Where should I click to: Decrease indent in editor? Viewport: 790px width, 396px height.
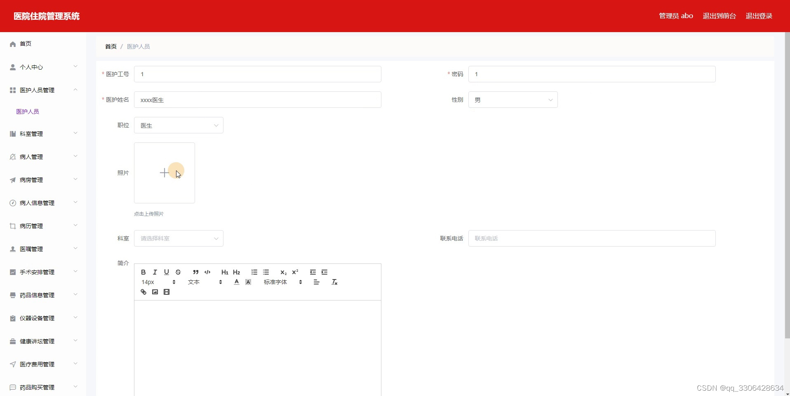point(313,272)
